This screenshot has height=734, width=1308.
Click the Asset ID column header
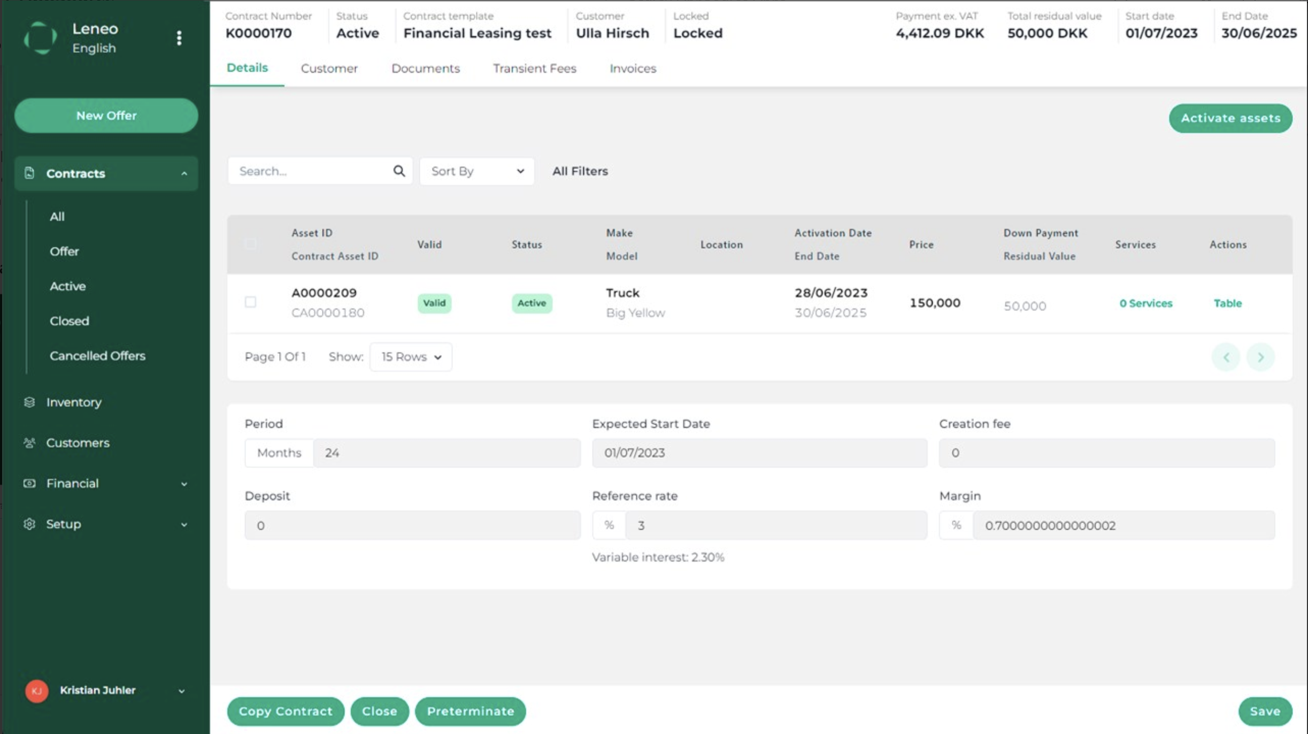point(312,233)
